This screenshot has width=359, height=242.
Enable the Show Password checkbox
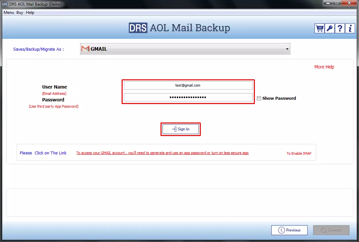coord(259,98)
